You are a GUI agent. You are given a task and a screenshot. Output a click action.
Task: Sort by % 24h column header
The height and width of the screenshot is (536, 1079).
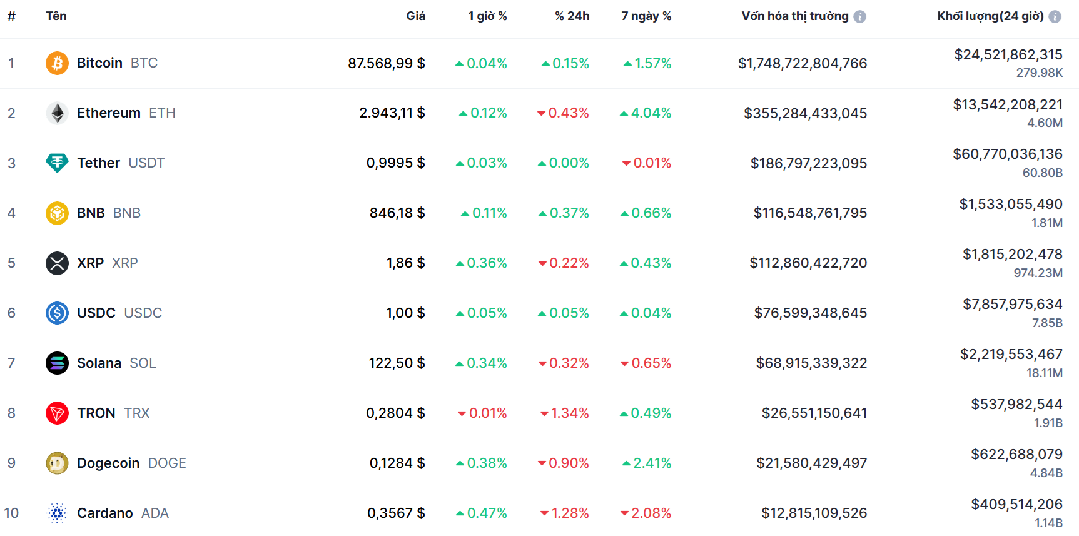(572, 16)
